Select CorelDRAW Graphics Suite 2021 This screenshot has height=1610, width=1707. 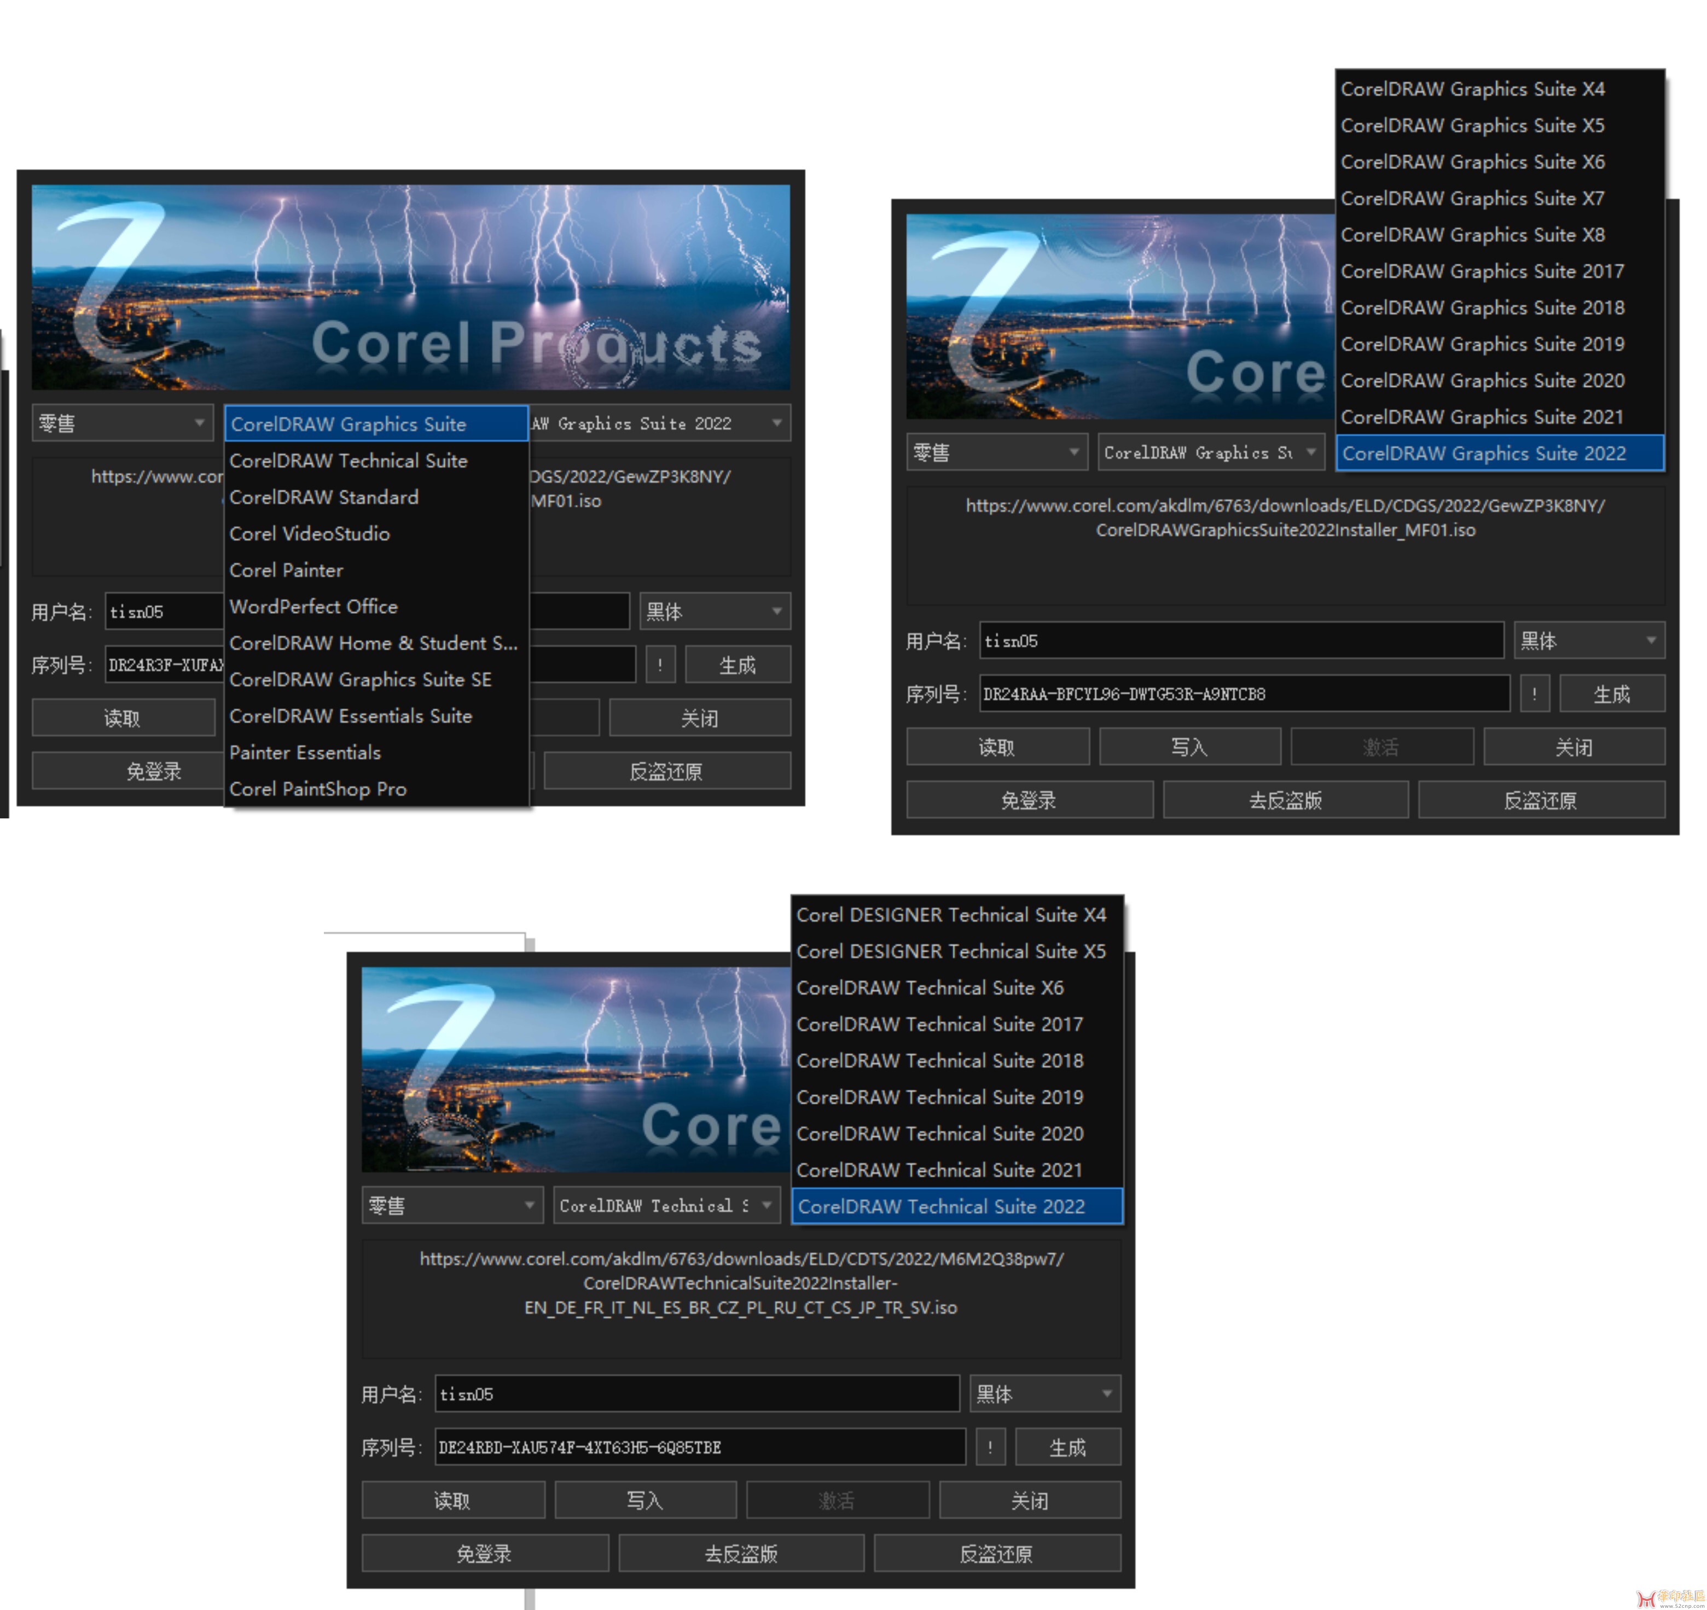tap(1500, 417)
